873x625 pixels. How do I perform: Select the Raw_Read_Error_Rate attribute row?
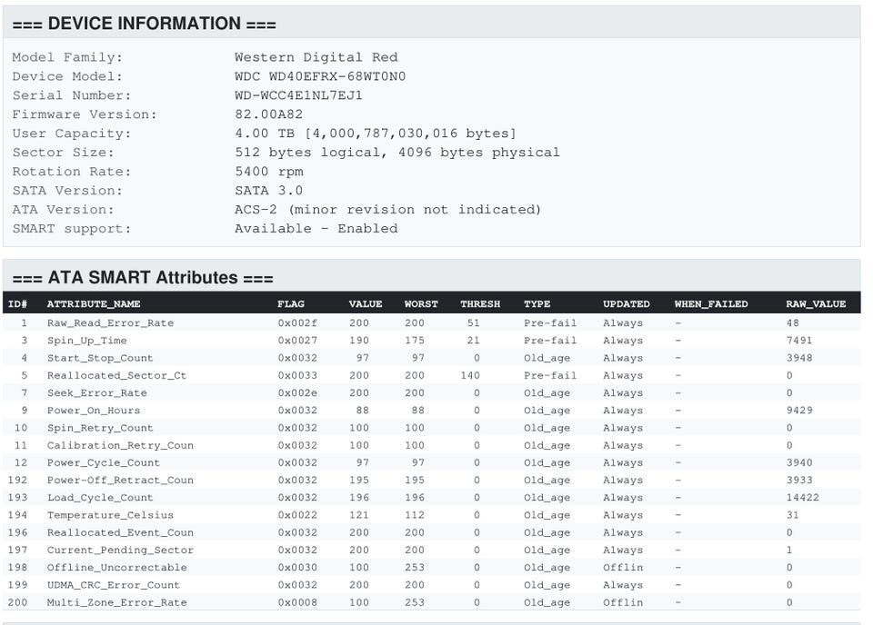click(x=110, y=323)
